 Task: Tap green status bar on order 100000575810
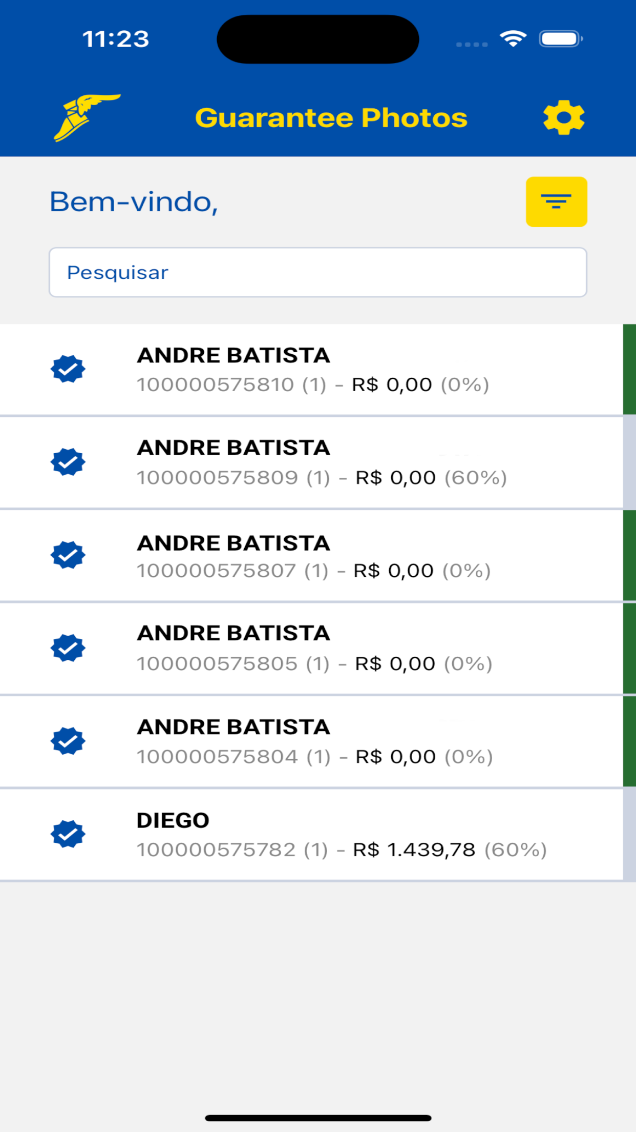[x=629, y=369]
